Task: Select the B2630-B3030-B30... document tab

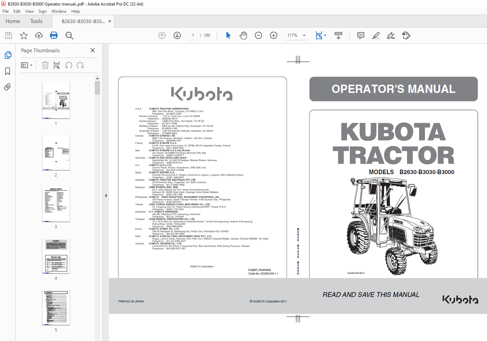Action: pyautogui.click(x=83, y=21)
